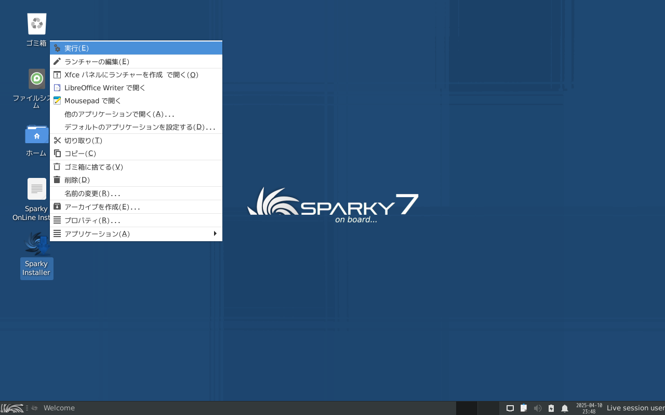Select the ホーム folder desktop icon
The image size is (665, 415).
[36, 141]
